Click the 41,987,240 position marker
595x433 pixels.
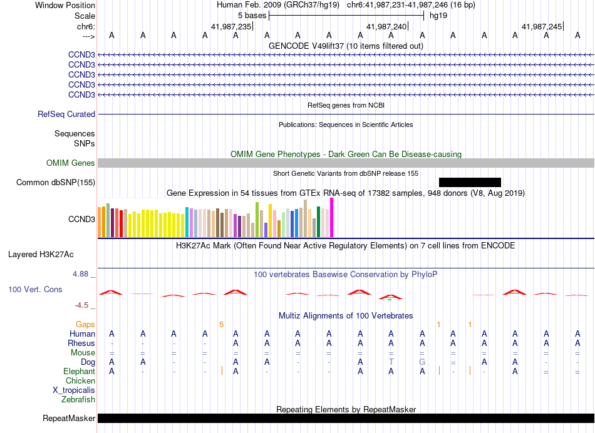pyautogui.click(x=387, y=26)
